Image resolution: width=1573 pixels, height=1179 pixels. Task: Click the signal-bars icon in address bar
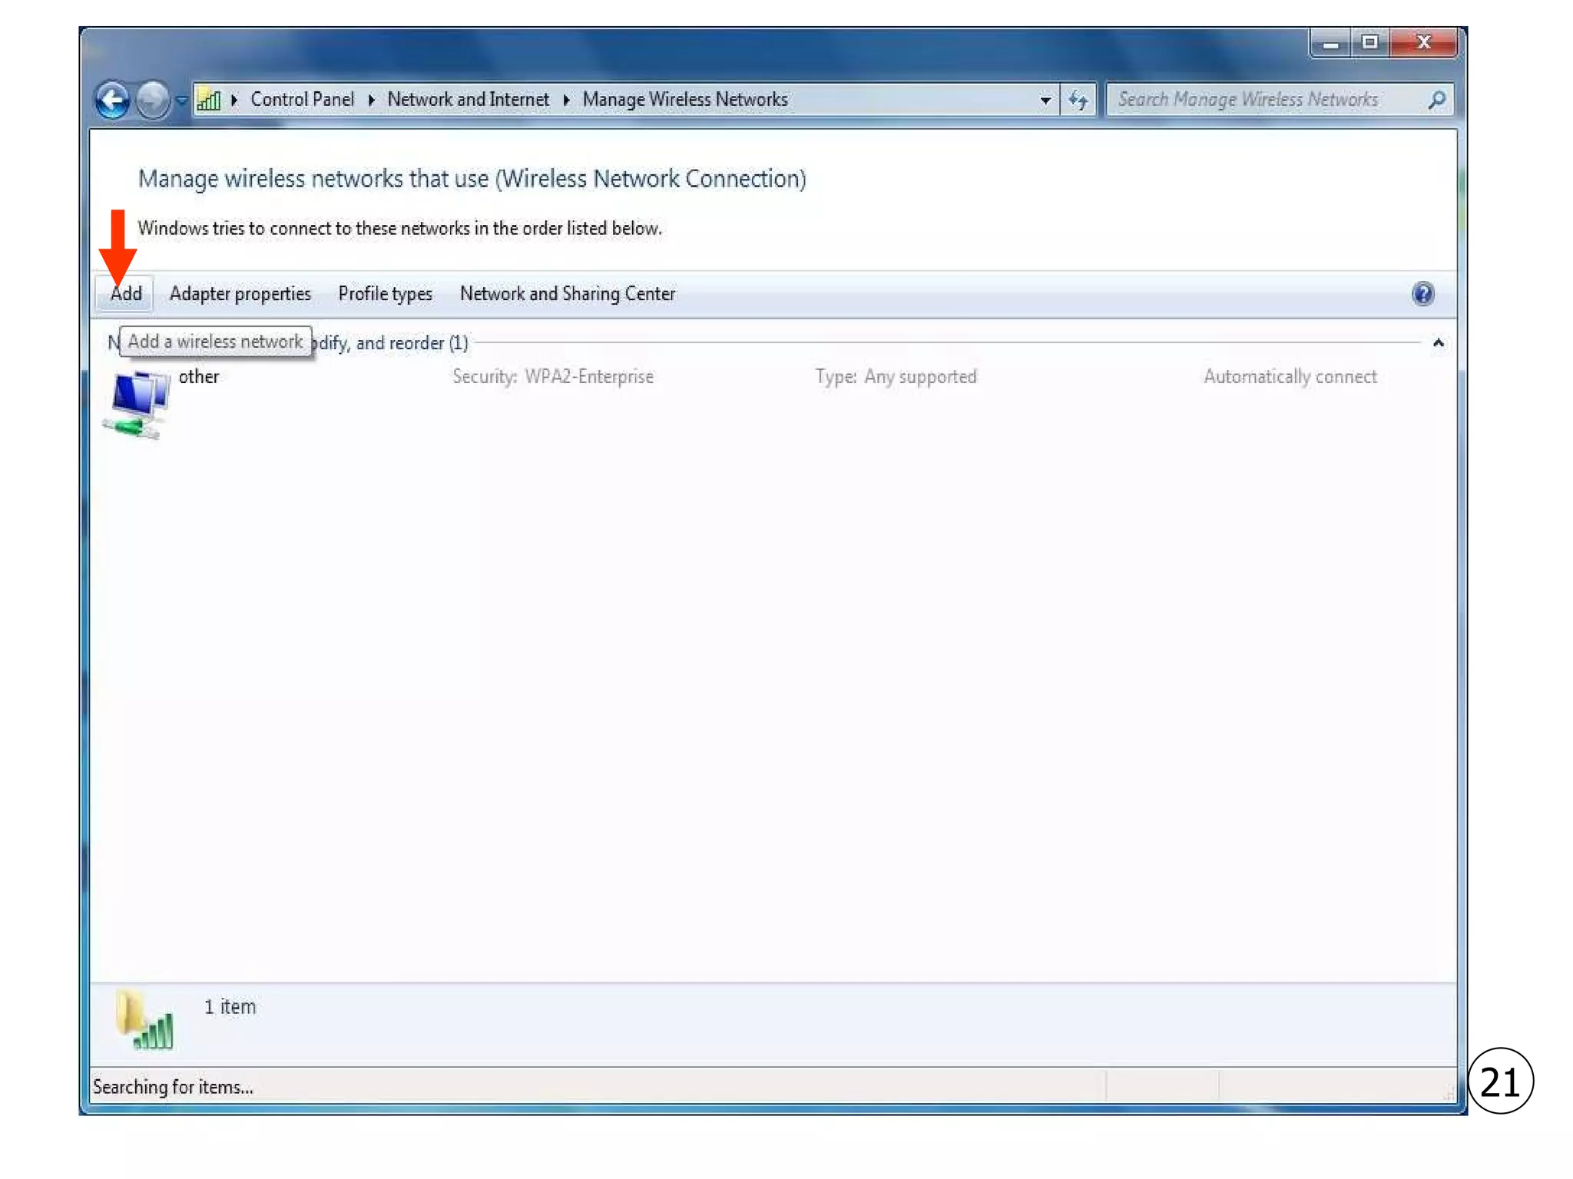point(208,100)
